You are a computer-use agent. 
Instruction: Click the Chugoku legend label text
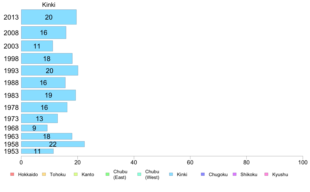point(218,175)
